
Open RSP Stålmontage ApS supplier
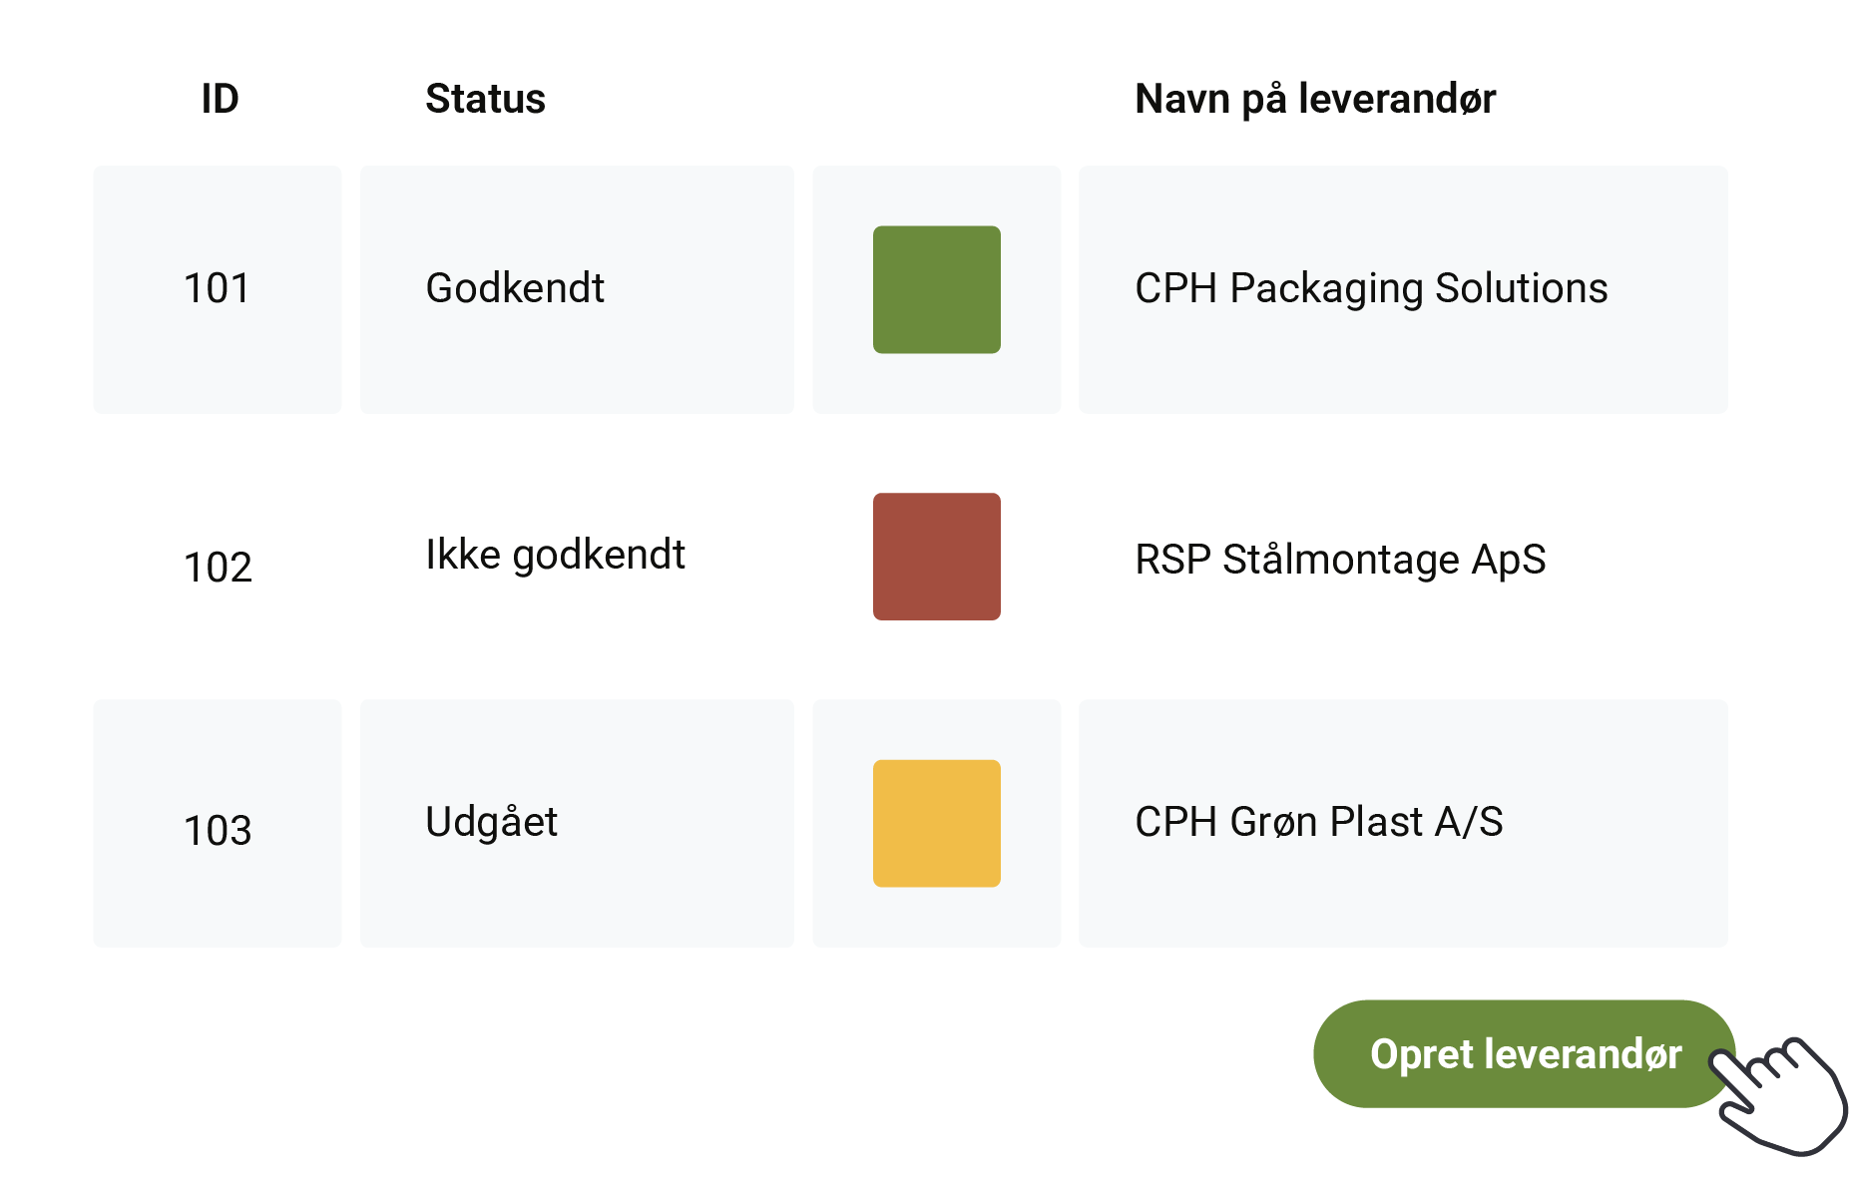[1339, 559]
